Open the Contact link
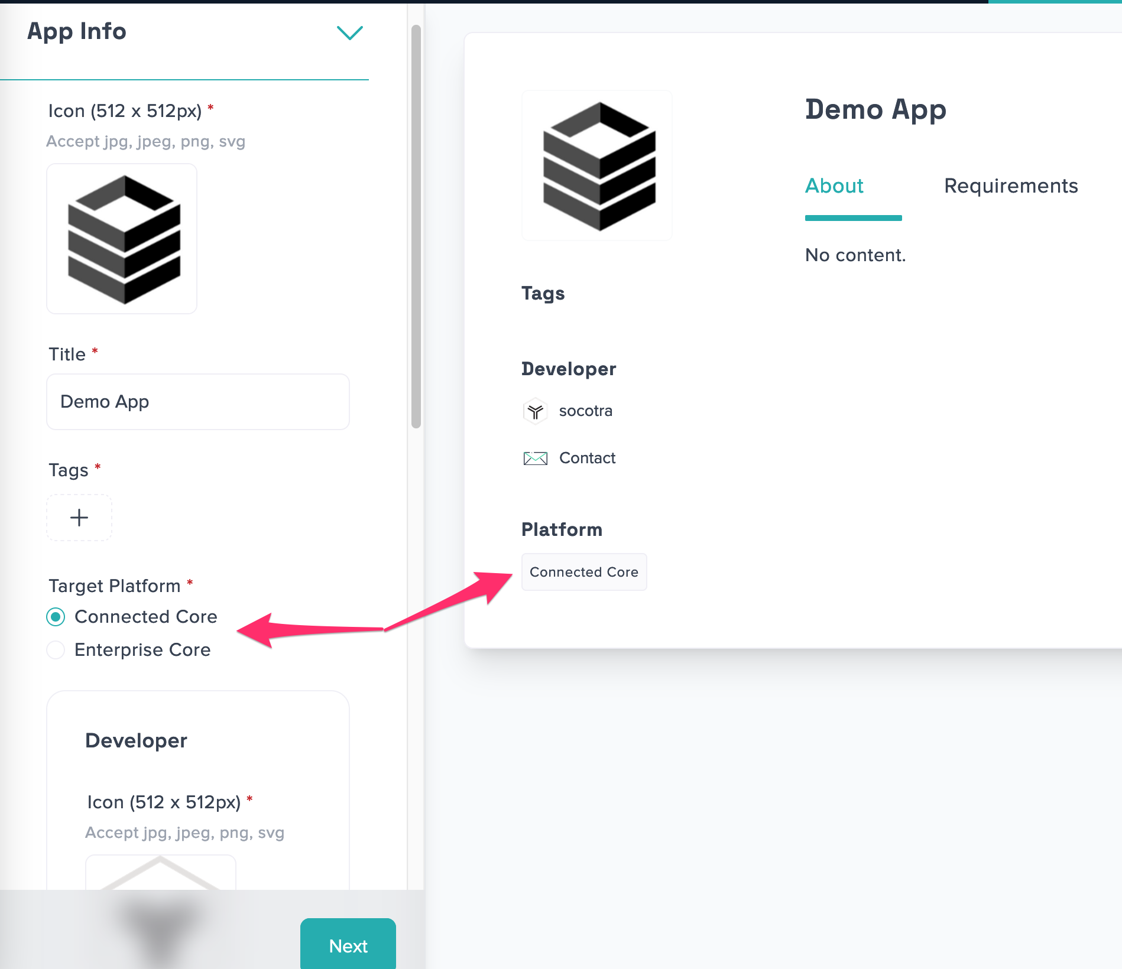 (587, 458)
